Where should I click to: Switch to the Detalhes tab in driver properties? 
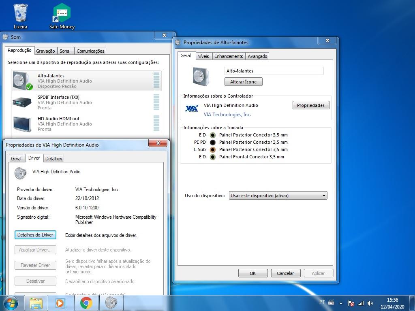click(x=53, y=158)
